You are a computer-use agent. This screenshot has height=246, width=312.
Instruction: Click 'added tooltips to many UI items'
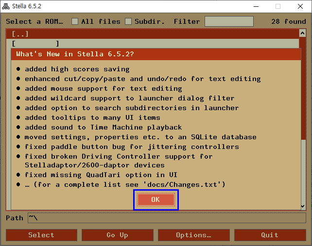(x=92, y=117)
